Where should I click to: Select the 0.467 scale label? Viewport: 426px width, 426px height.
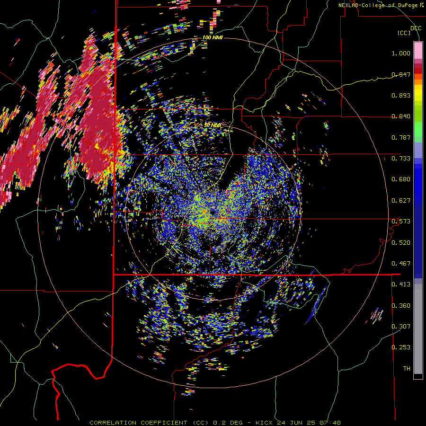tap(401, 264)
